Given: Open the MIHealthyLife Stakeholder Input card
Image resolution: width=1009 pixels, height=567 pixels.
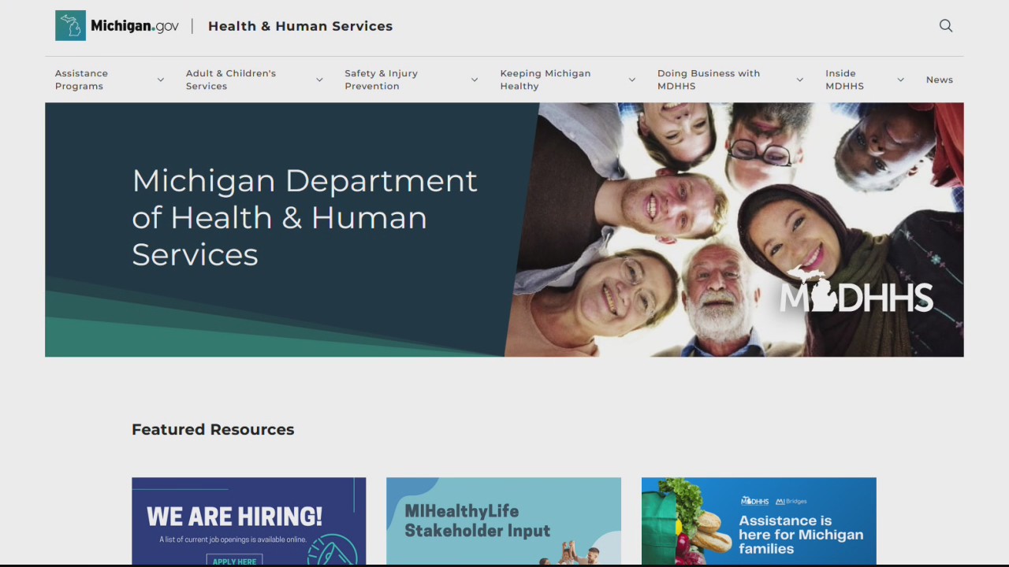Looking at the screenshot, I should [x=503, y=521].
